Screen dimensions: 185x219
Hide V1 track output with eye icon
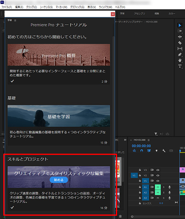(x=158, y=181)
